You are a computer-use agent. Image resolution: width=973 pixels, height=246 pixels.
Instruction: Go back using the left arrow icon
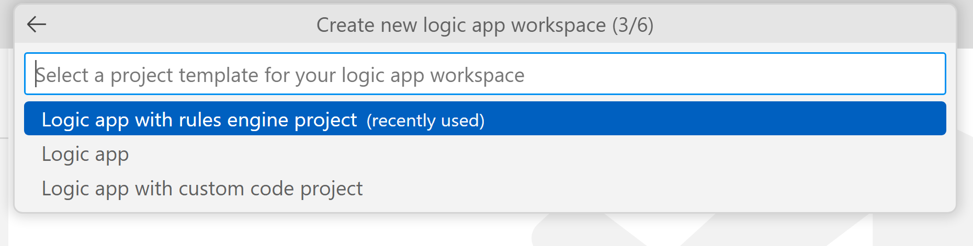(x=37, y=24)
